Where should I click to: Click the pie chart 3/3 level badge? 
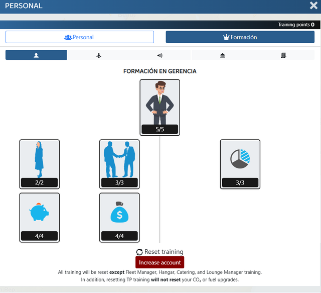[240, 182]
